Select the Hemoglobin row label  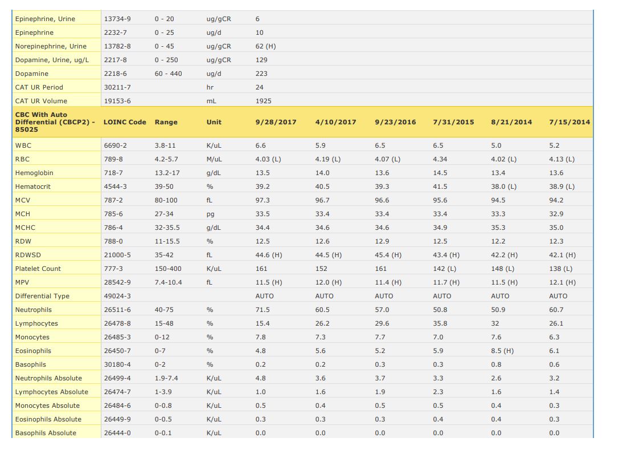(34, 173)
